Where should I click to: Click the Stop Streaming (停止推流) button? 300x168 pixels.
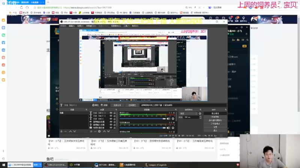[x=215, y=113]
